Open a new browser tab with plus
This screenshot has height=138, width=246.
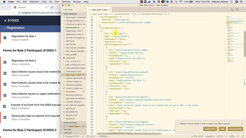[52, 7]
